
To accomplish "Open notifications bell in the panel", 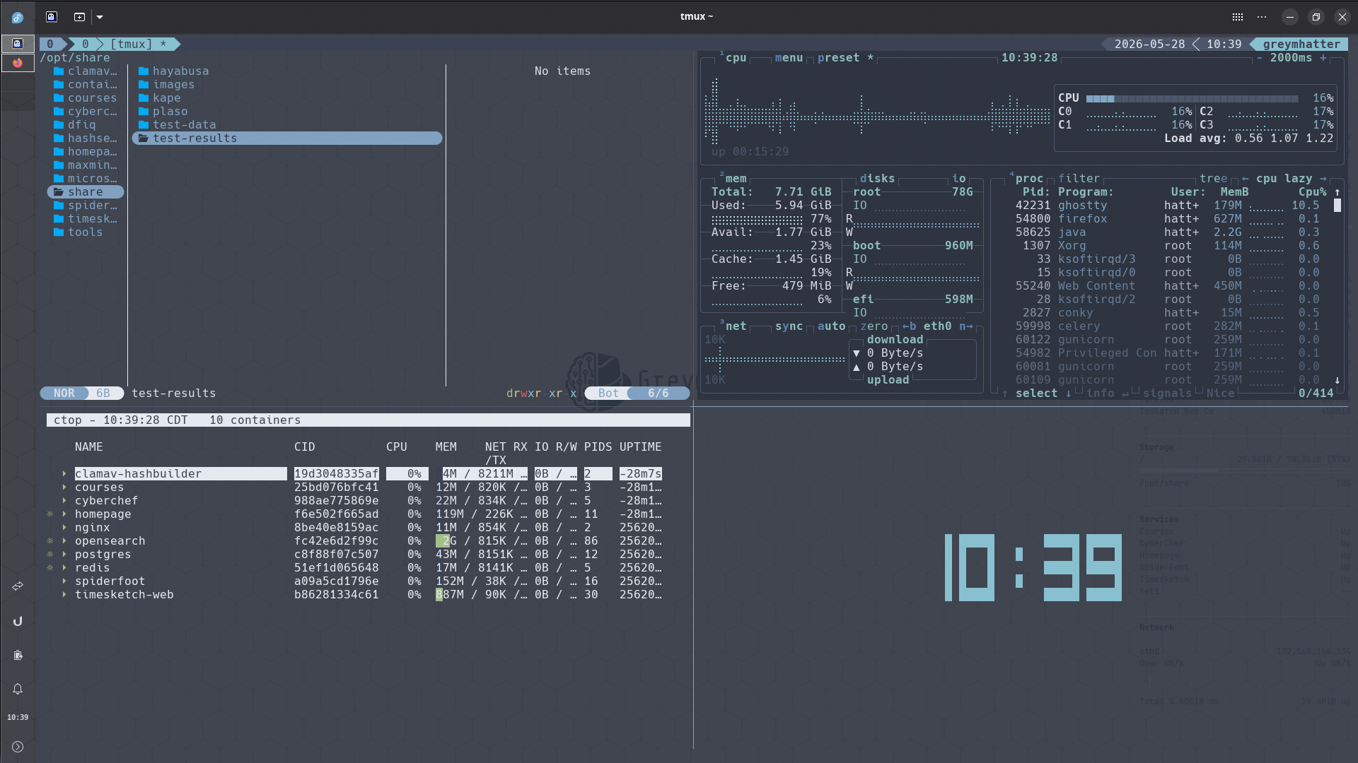I will coord(18,689).
